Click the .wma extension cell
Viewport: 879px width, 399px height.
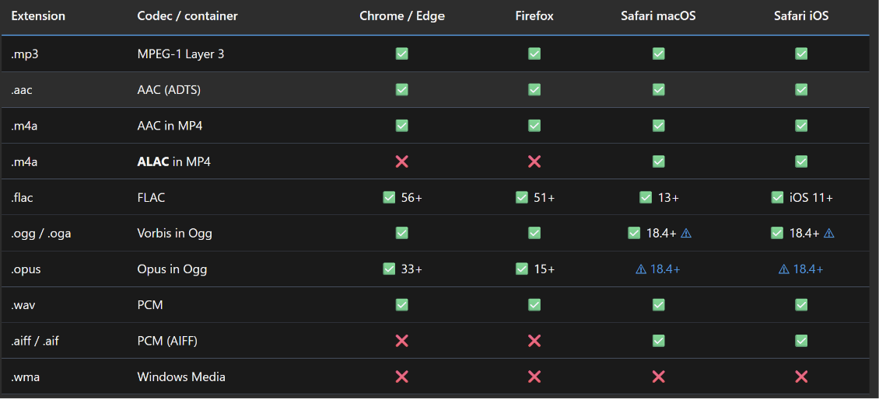(25, 376)
